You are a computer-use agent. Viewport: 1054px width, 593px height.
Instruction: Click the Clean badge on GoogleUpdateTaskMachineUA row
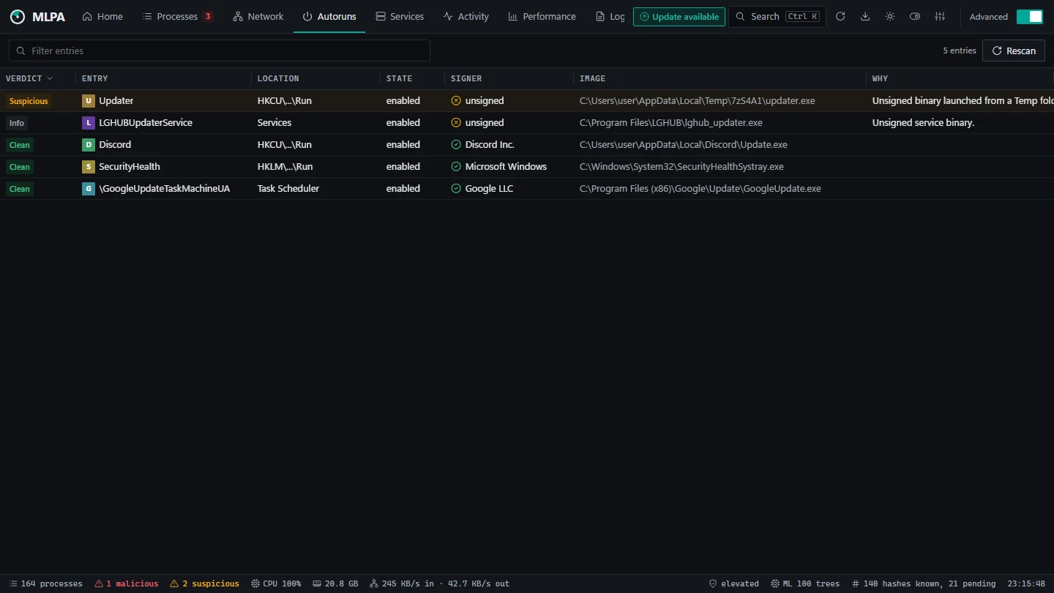click(20, 189)
